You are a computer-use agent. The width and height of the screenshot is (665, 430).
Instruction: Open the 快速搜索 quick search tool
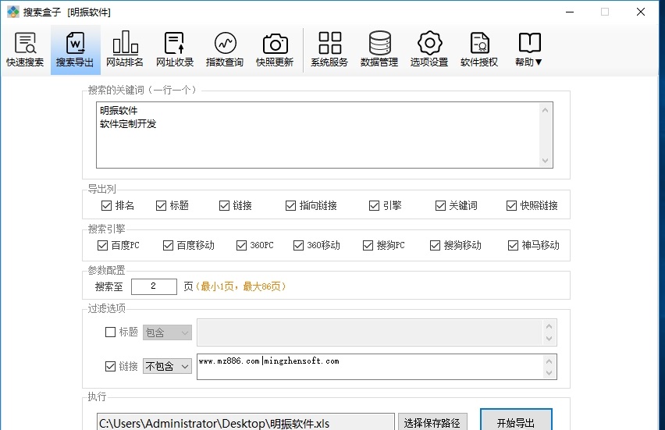[25, 50]
